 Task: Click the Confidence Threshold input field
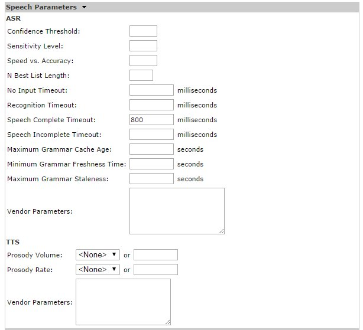pos(143,31)
